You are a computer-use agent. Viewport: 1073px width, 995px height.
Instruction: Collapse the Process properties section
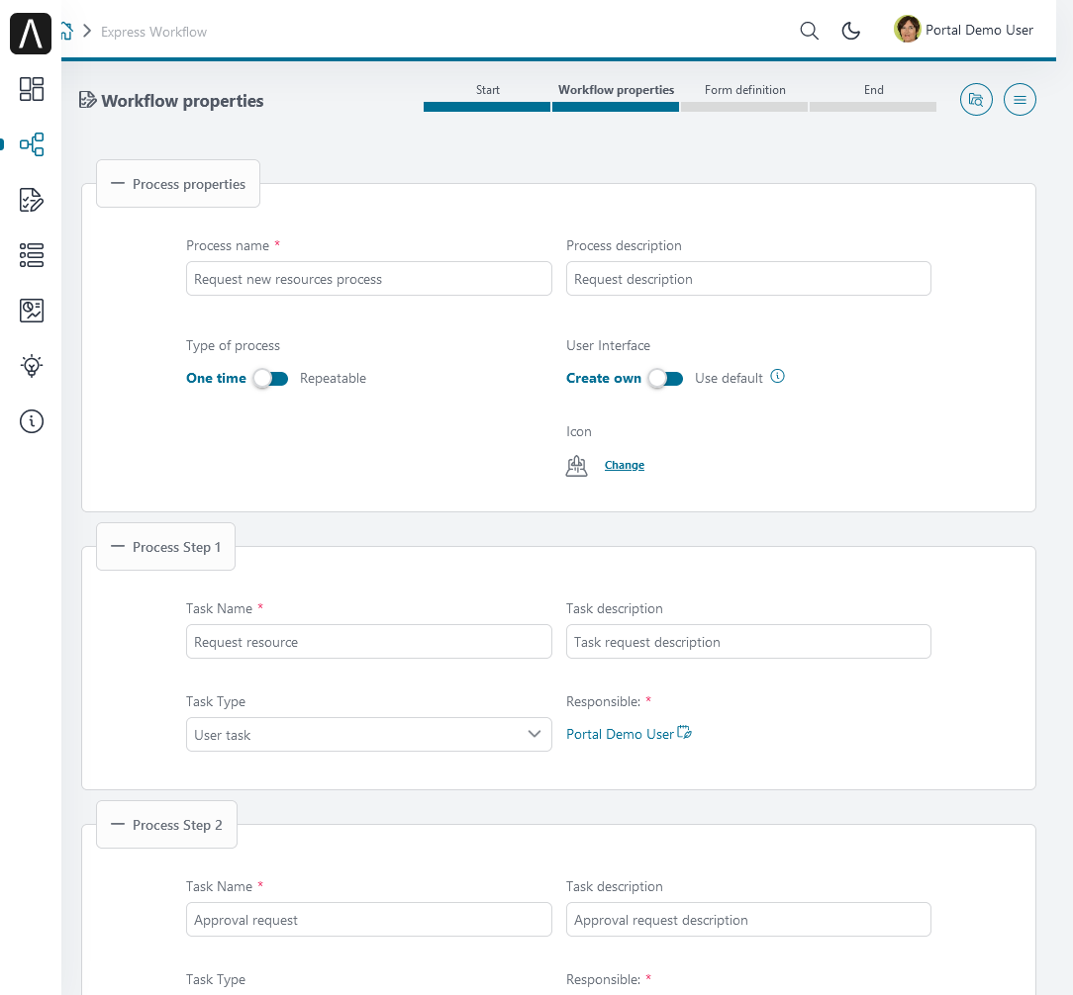click(x=178, y=184)
